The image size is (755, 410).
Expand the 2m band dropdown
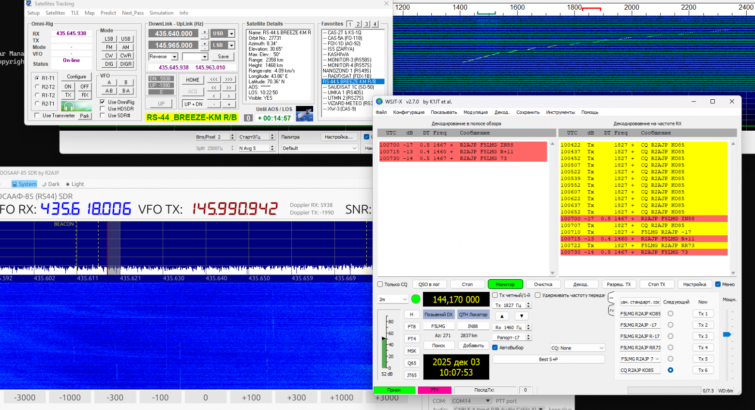(x=393, y=300)
